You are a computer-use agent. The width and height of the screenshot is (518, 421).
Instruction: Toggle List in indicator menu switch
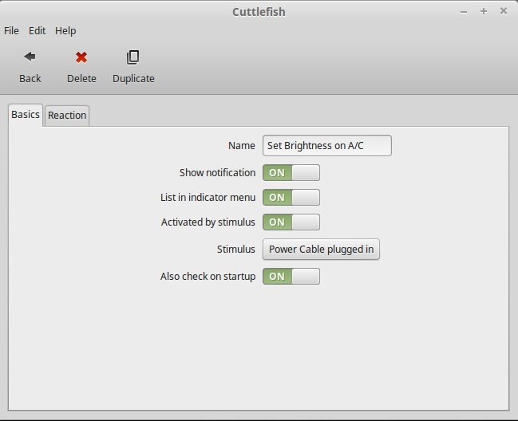291,198
